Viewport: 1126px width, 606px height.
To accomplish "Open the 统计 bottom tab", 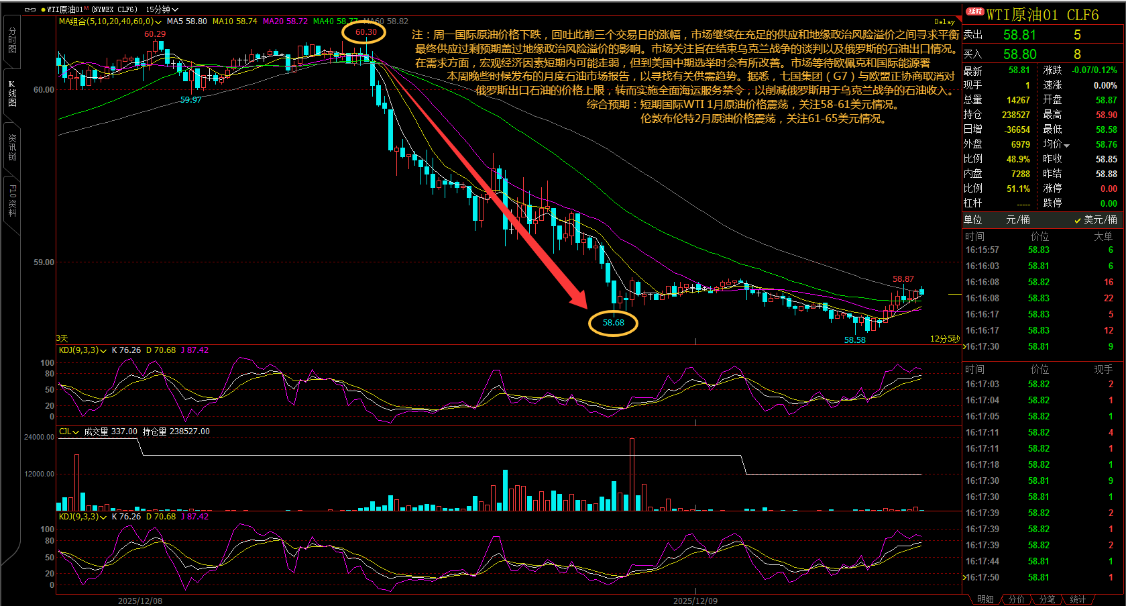I will 1078,599.
